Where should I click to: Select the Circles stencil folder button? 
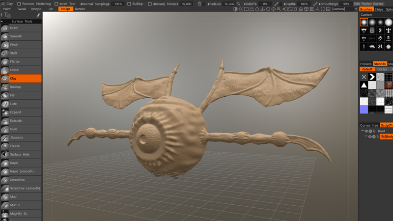click(382, 69)
